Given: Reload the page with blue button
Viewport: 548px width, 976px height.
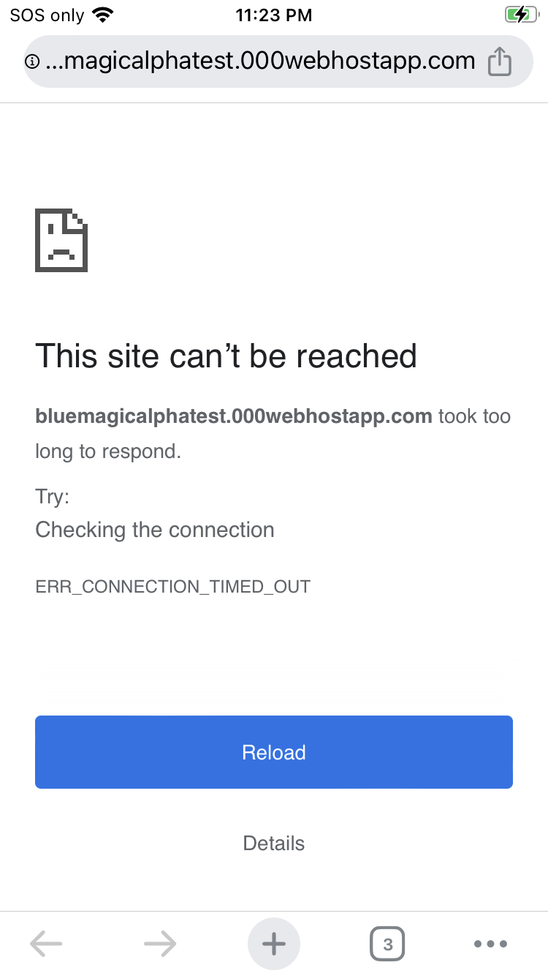Looking at the screenshot, I should [274, 752].
